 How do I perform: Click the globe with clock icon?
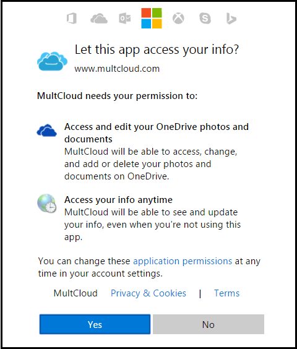point(47,203)
